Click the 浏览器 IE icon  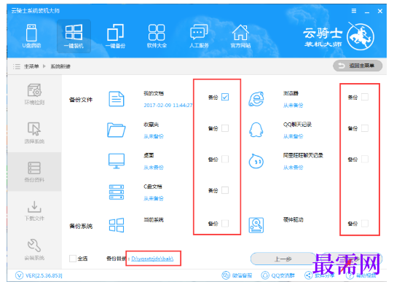(256, 99)
